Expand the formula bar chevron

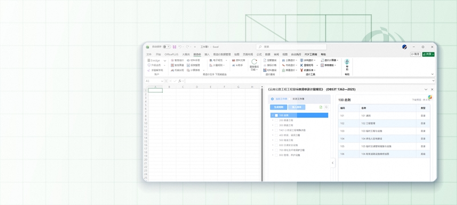click(x=433, y=81)
